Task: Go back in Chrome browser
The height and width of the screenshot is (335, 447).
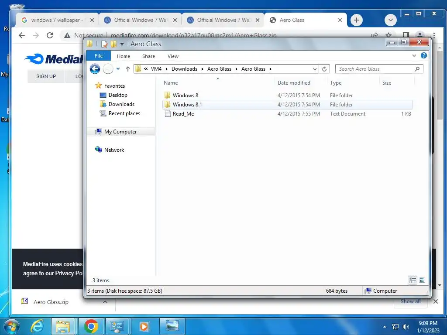Action: click(22, 35)
